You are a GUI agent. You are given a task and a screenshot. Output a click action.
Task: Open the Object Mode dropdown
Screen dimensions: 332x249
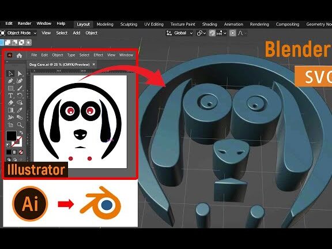18,33
